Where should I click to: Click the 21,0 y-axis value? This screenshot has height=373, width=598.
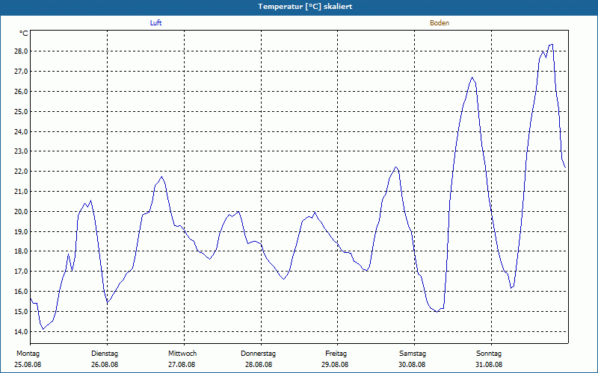(22, 192)
